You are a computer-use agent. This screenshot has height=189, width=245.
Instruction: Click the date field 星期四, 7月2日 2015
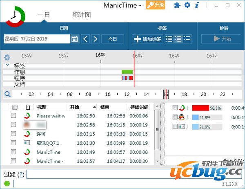point(37,39)
